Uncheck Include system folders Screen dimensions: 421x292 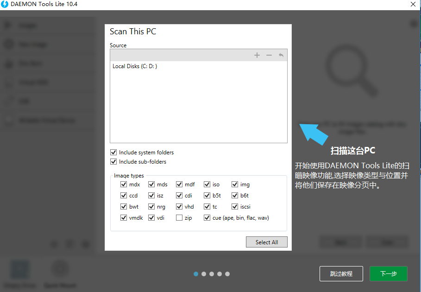(x=113, y=152)
